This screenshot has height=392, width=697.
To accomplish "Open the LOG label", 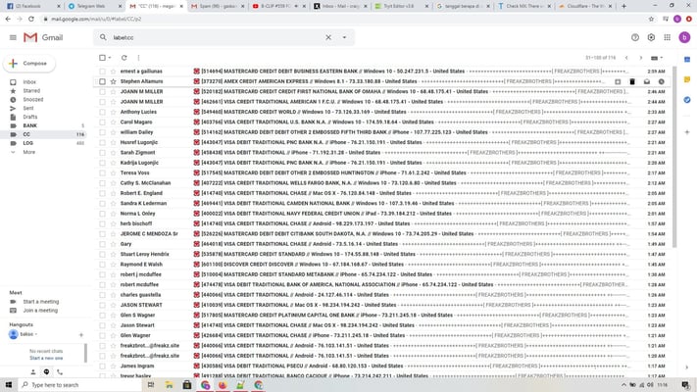I will tap(28, 143).
